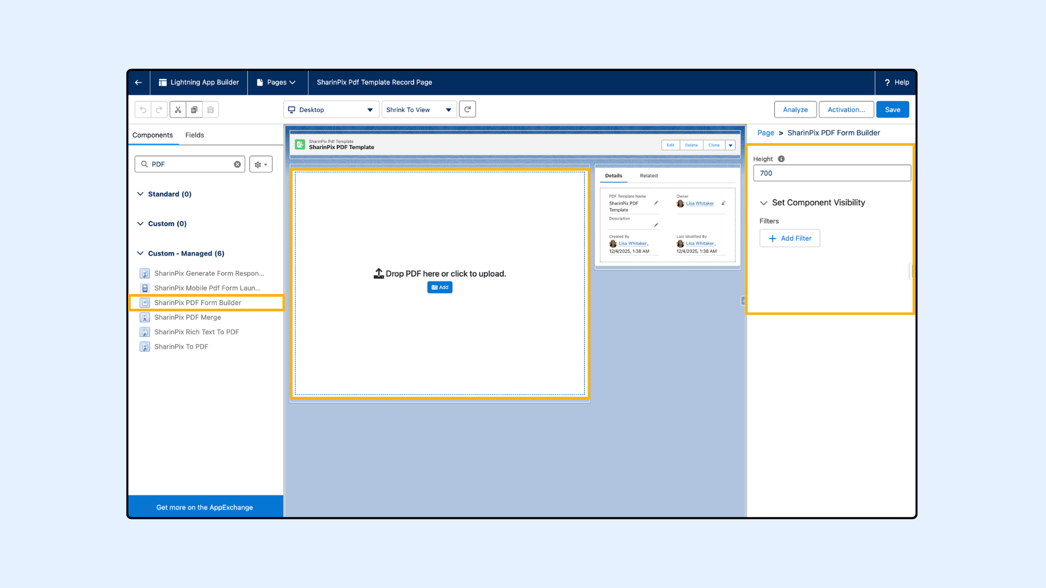1046x588 pixels.
Task: Clear the PDF search field
Action: (238, 164)
